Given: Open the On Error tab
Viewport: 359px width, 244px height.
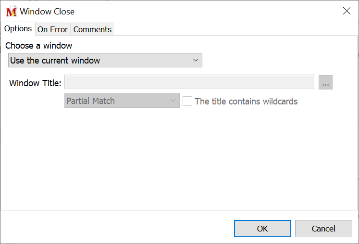Looking at the screenshot, I should click(x=52, y=29).
